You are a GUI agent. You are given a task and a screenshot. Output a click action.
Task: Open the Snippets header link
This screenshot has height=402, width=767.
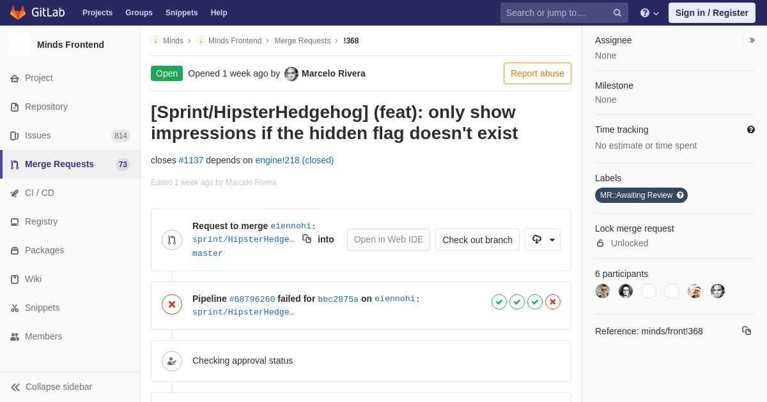click(182, 13)
